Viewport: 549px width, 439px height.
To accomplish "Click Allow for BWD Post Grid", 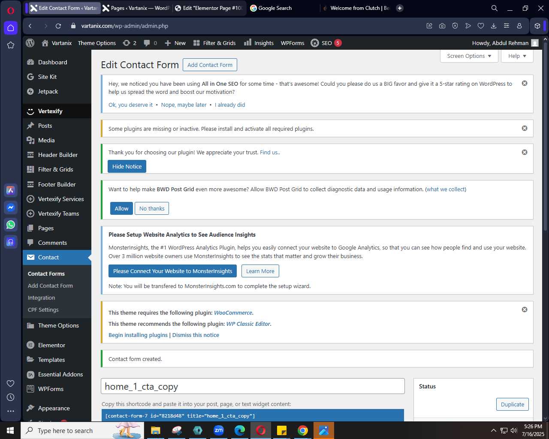I will 121,208.
